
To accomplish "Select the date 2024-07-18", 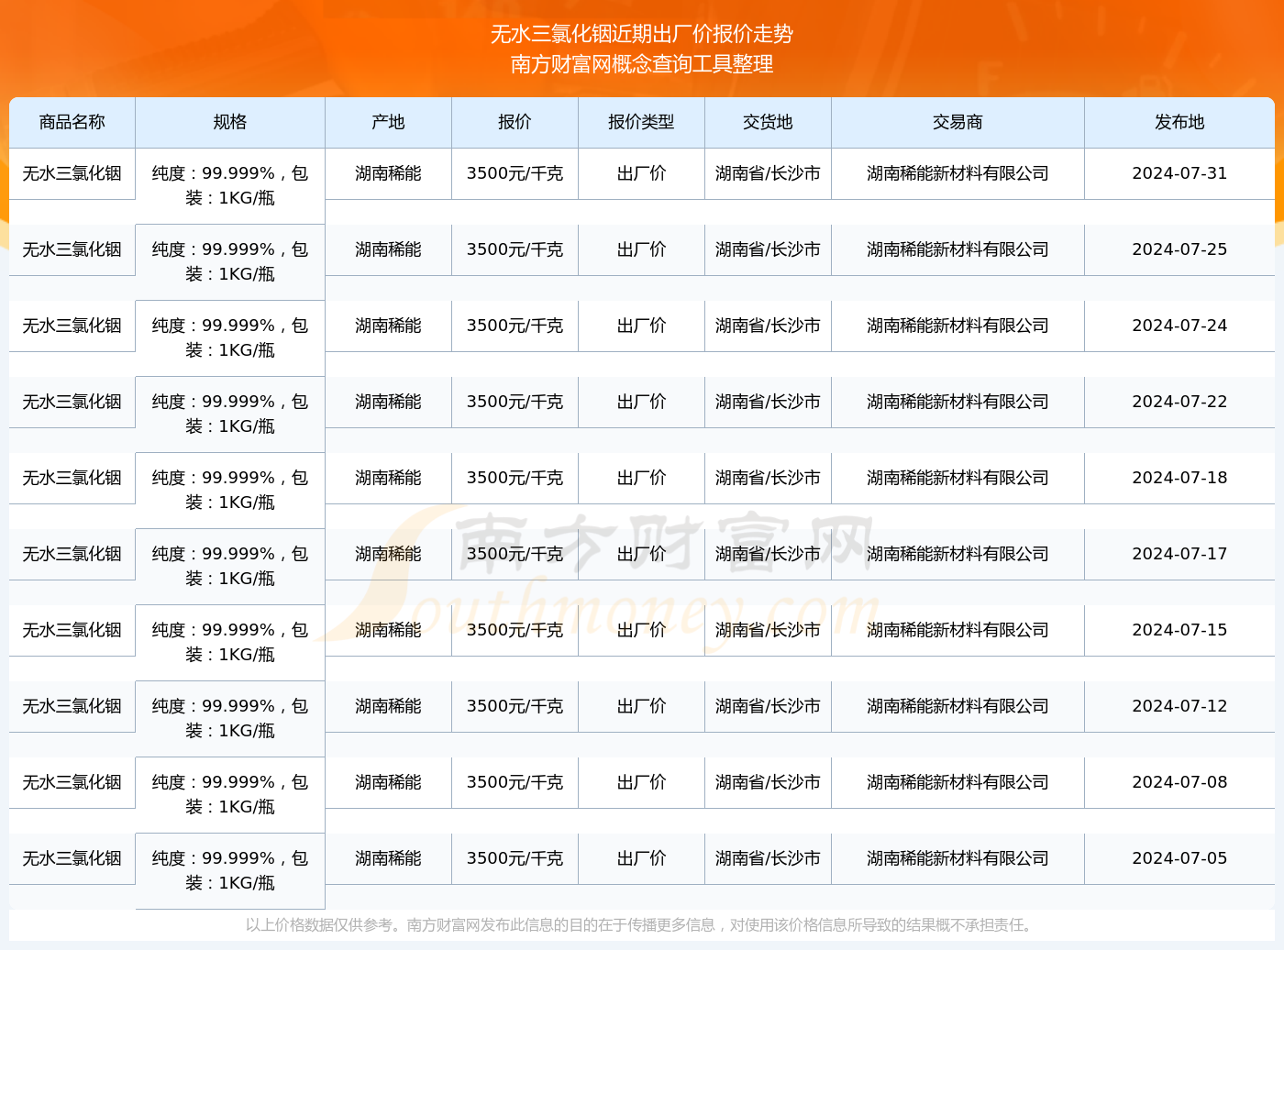I will 1179,478.
